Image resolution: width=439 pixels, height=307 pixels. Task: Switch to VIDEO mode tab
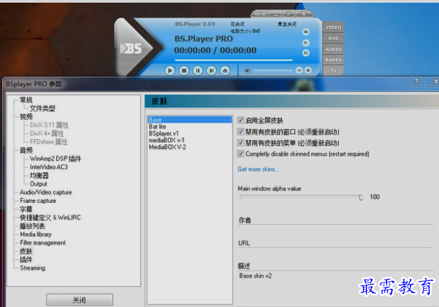[333, 27]
